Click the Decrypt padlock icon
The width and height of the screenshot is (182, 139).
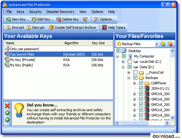pyautogui.click(x=28, y=27)
